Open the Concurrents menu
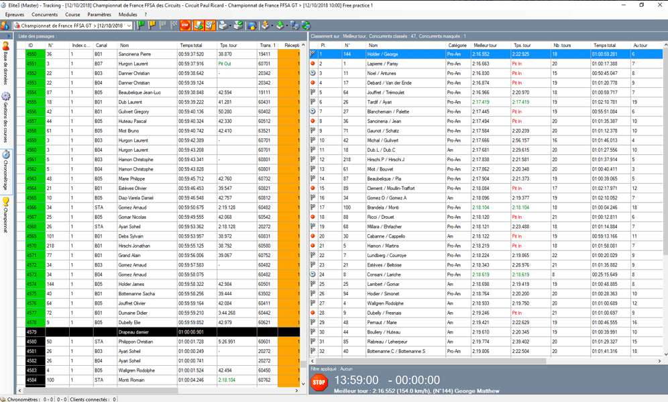This screenshot has height=402, width=668. (x=44, y=14)
